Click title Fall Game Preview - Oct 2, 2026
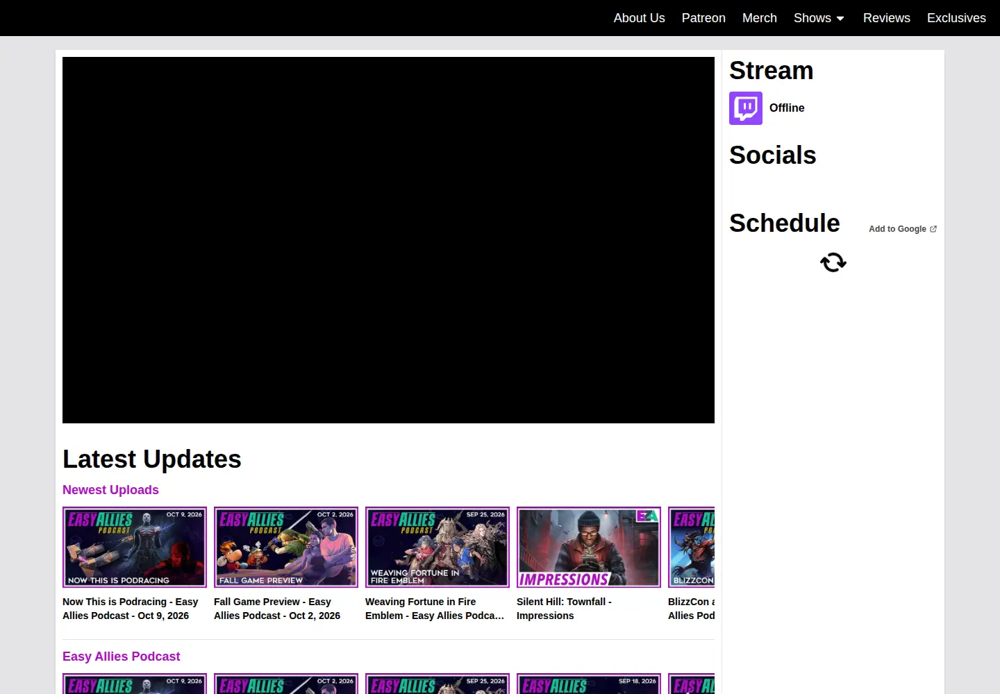Screen dimensions: 1000x694 [278, 609]
